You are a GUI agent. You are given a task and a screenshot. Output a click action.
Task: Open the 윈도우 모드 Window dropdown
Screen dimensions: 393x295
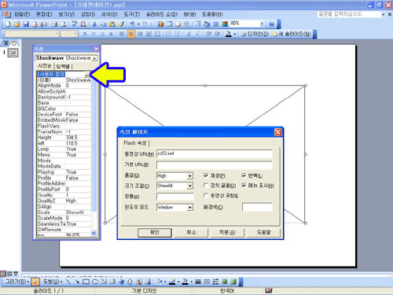click(190, 208)
